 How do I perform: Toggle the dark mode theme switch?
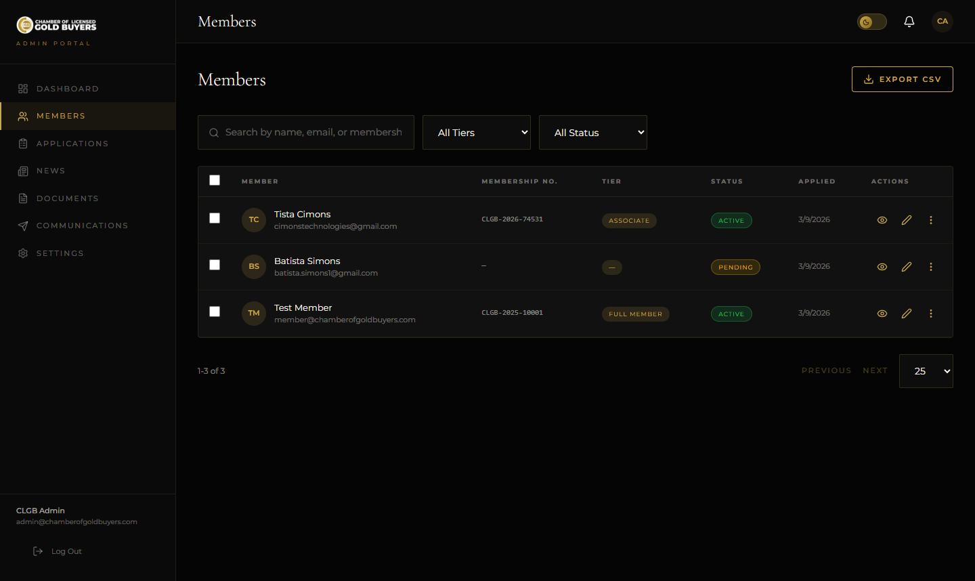[871, 22]
